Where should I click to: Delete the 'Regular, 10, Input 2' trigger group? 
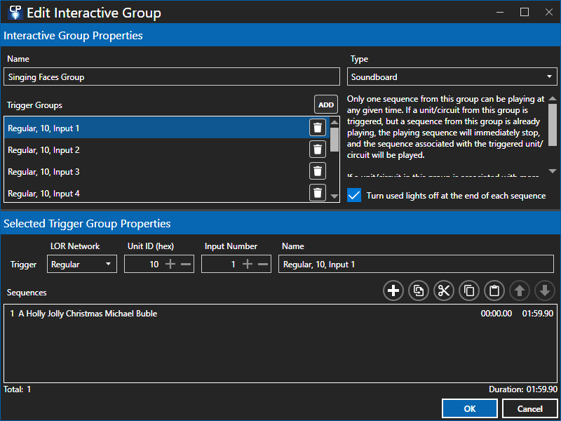[x=318, y=149]
